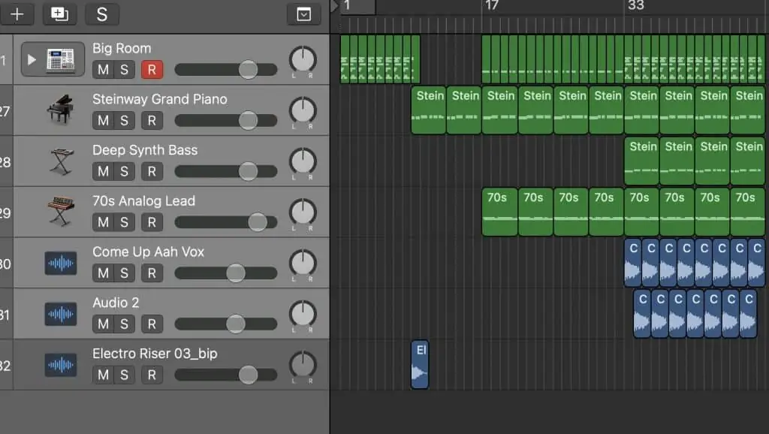Record-enable the Come Up Aah Vox track

point(152,273)
